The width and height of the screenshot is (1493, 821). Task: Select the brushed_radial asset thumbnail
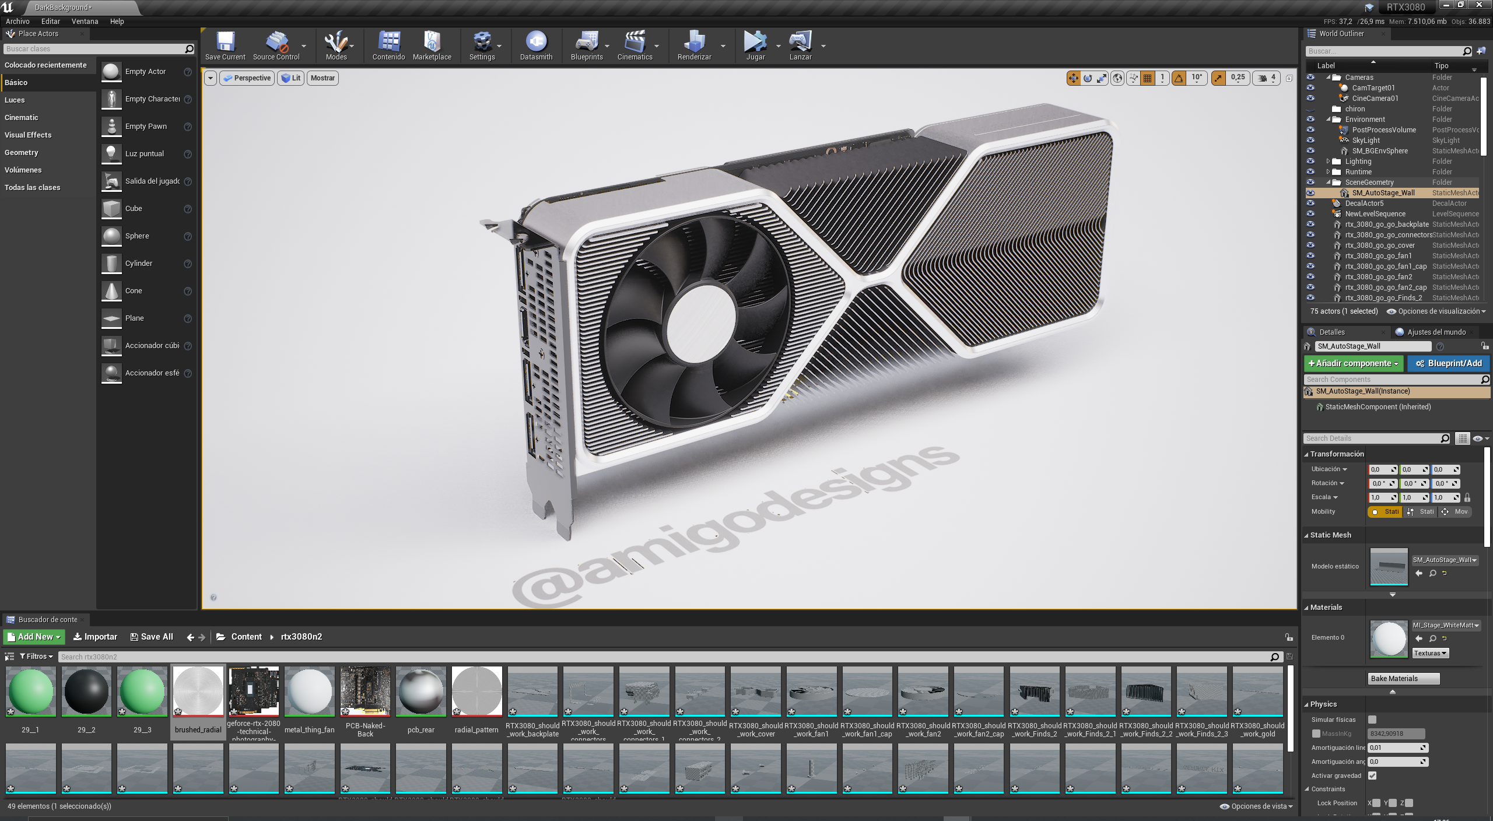(197, 692)
